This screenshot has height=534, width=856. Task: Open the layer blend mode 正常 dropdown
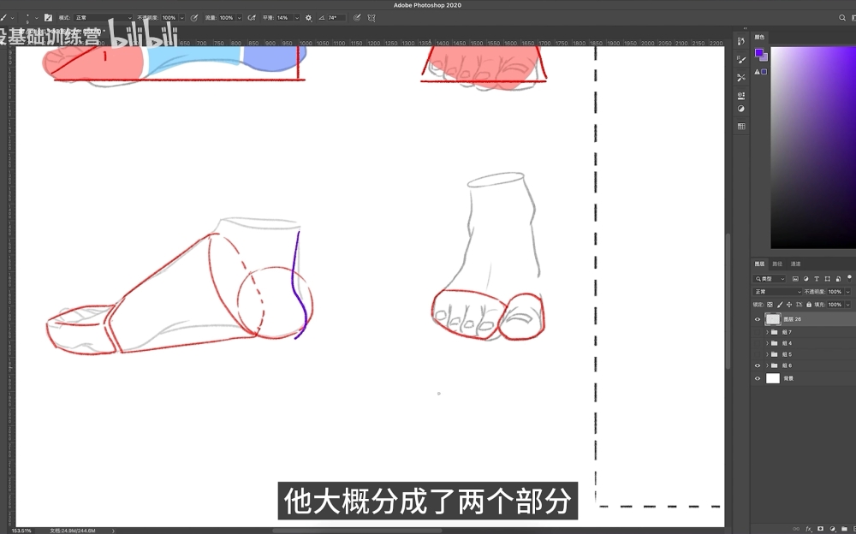(x=777, y=292)
